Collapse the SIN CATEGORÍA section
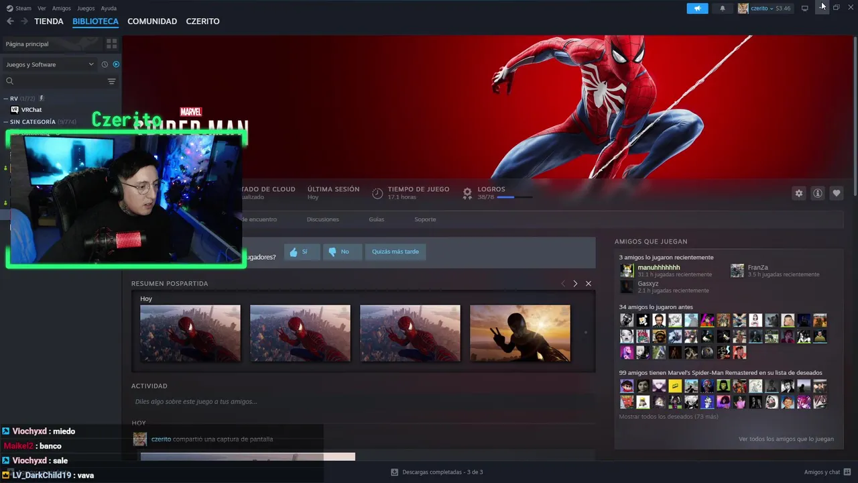 coord(6,122)
